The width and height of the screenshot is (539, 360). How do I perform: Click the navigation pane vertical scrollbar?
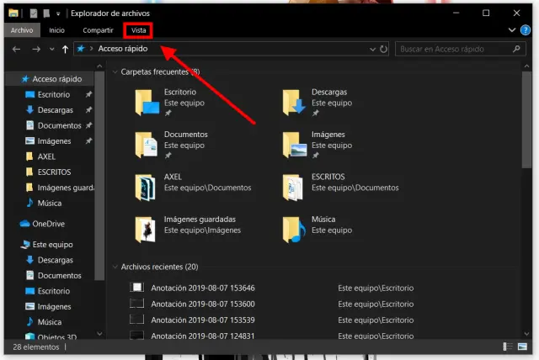click(99, 175)
